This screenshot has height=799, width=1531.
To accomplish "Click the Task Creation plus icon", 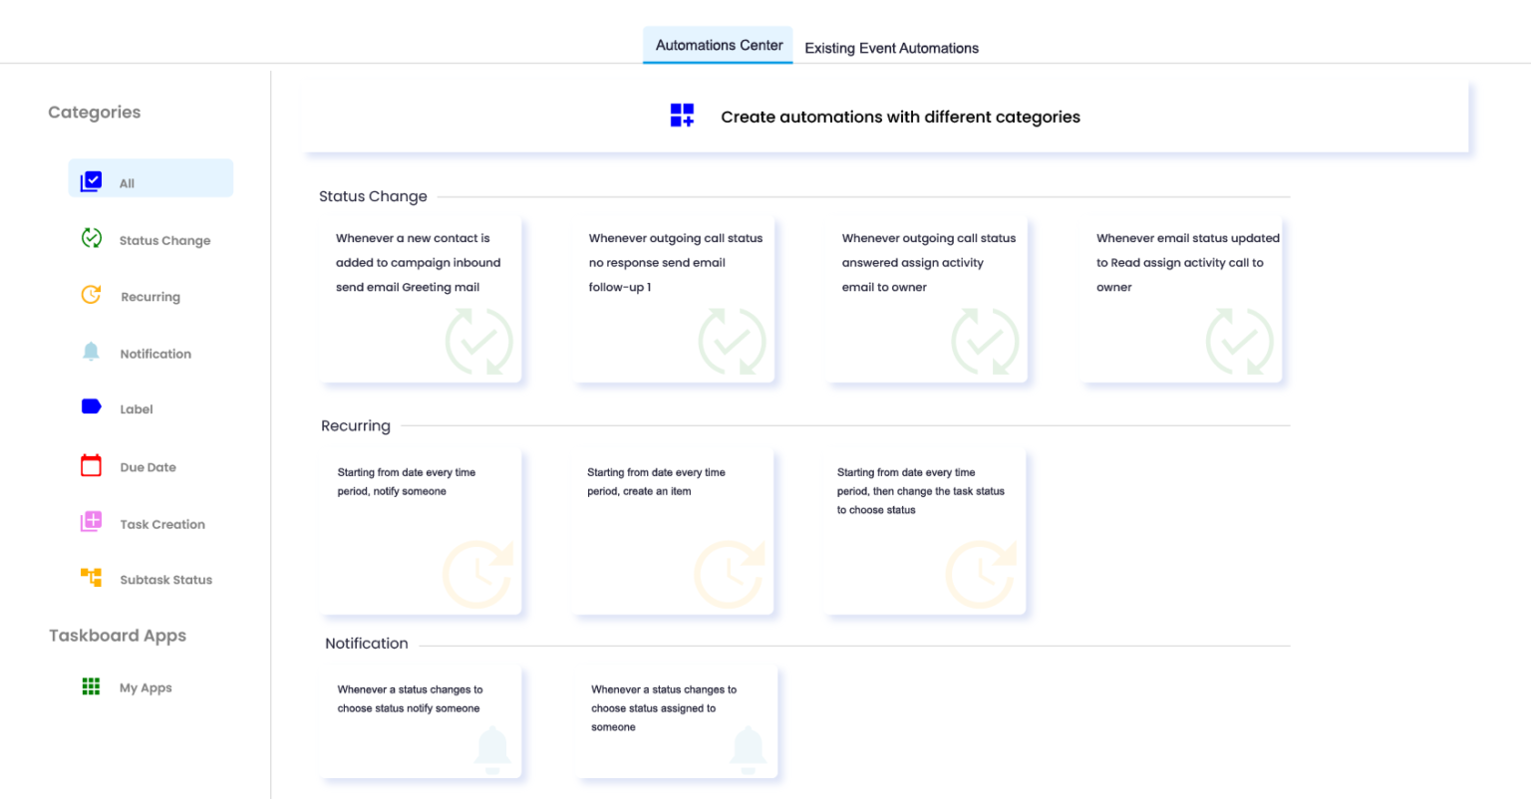I will pyautogui.click(x=91, y=522).
